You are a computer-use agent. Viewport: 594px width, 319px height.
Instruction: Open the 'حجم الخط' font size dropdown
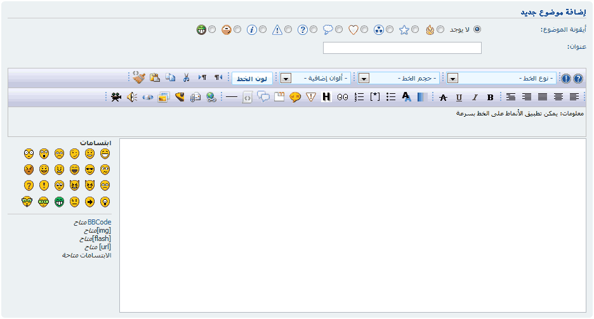click(364, 78)
